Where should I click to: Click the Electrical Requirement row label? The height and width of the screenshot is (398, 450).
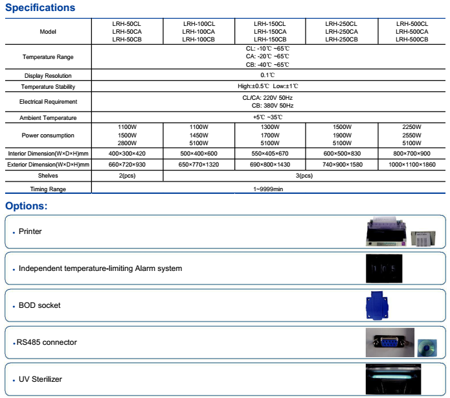48,102
